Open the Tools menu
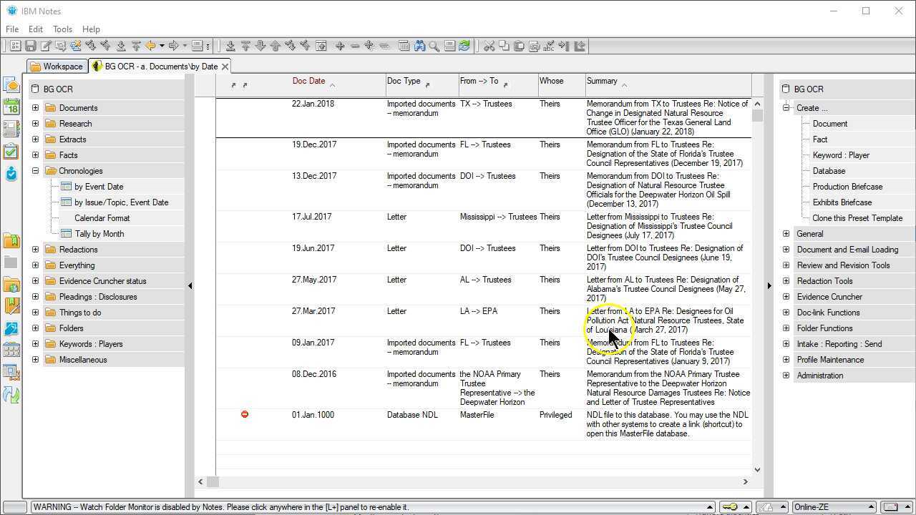The width and height of the screenshot is (916, 515). point(62,29)
